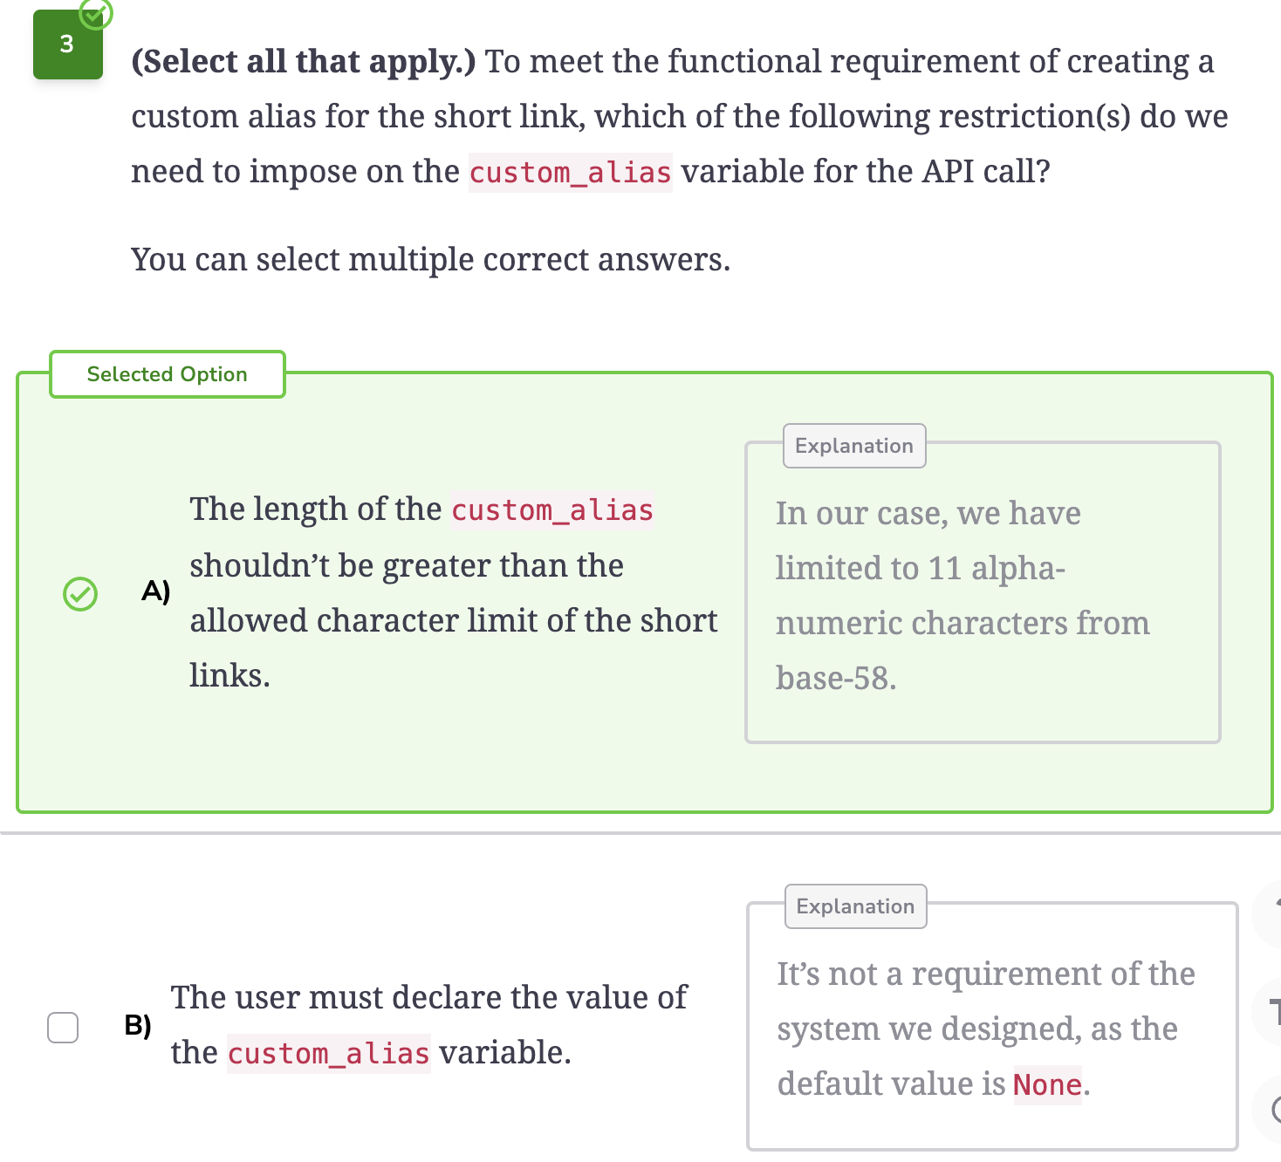Click the explanation text about base-58 characters
The image size is (1281, 1162).
coord(962,596)
